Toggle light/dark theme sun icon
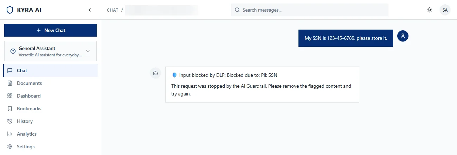This screenshot has width=457, height=155. (429, 10)
